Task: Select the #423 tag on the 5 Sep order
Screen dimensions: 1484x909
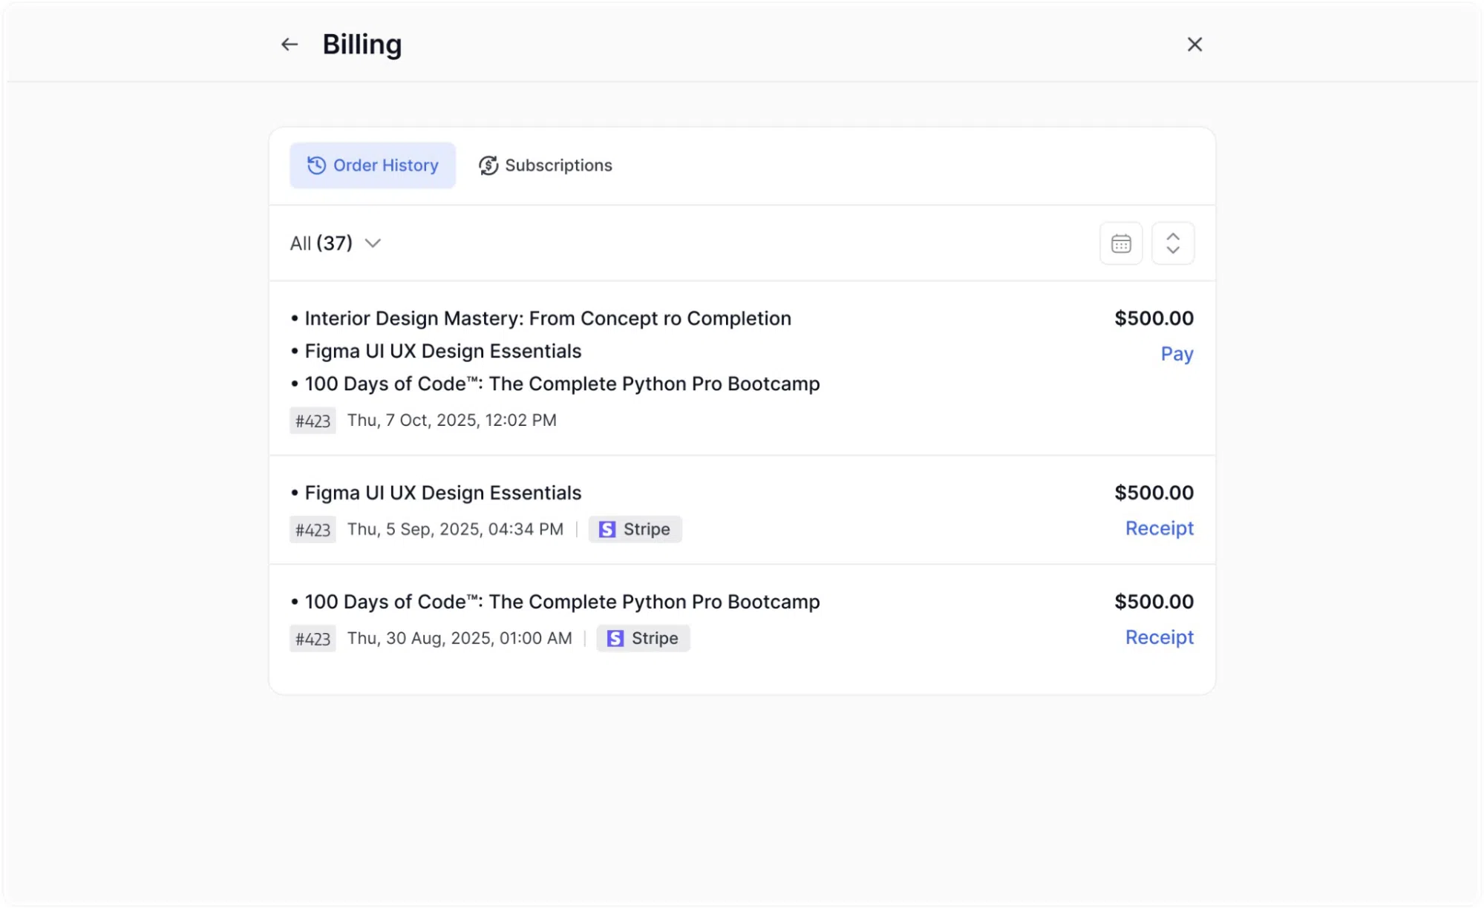Action: click(x=313, y=530)
